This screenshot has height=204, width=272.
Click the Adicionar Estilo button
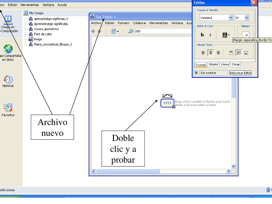pos(240,73)
